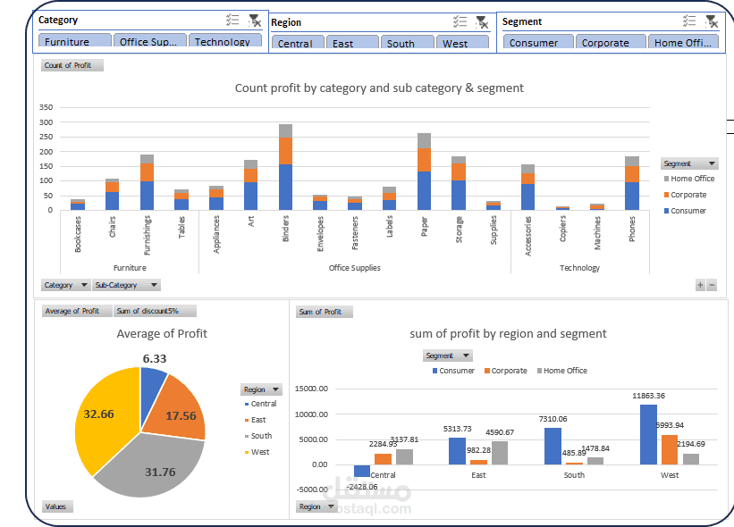Toggle the Furniture slicer item
The height and width of the screenshot is (527, 734).
tap(75, 41)
